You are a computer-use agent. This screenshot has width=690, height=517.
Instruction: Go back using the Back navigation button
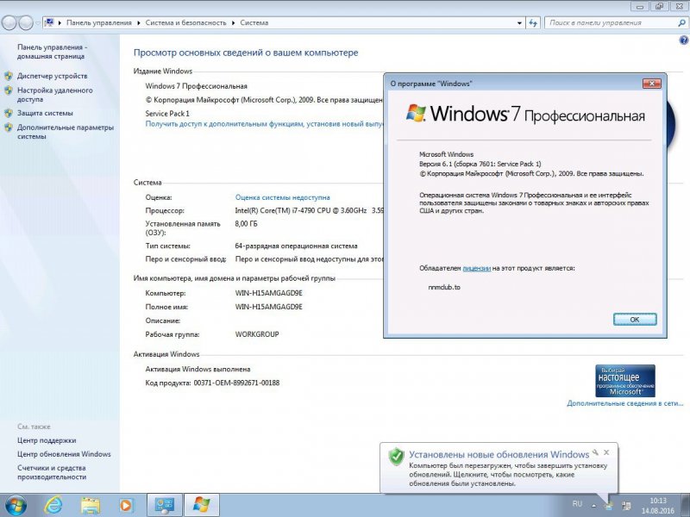coord(9,23)
